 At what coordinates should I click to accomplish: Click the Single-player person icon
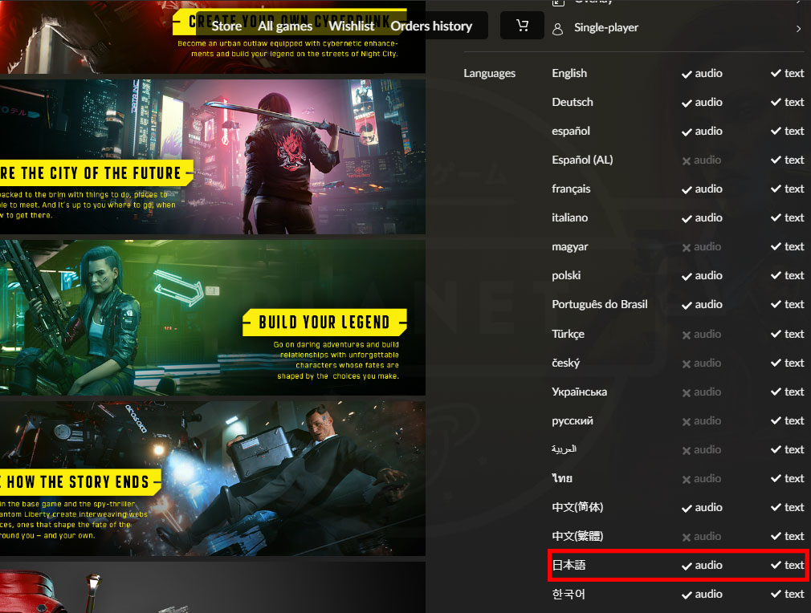[x=557, y=28]
